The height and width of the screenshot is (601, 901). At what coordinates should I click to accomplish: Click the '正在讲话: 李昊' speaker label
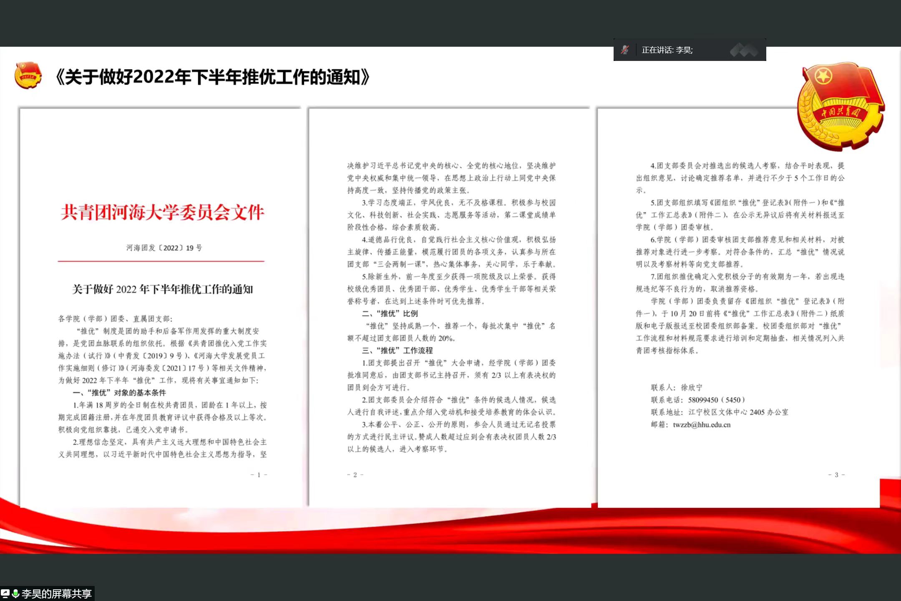pos(667,50)
